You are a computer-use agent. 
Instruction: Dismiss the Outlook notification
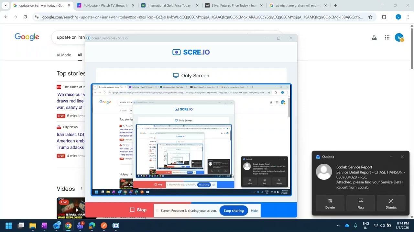tap(391, 203)
